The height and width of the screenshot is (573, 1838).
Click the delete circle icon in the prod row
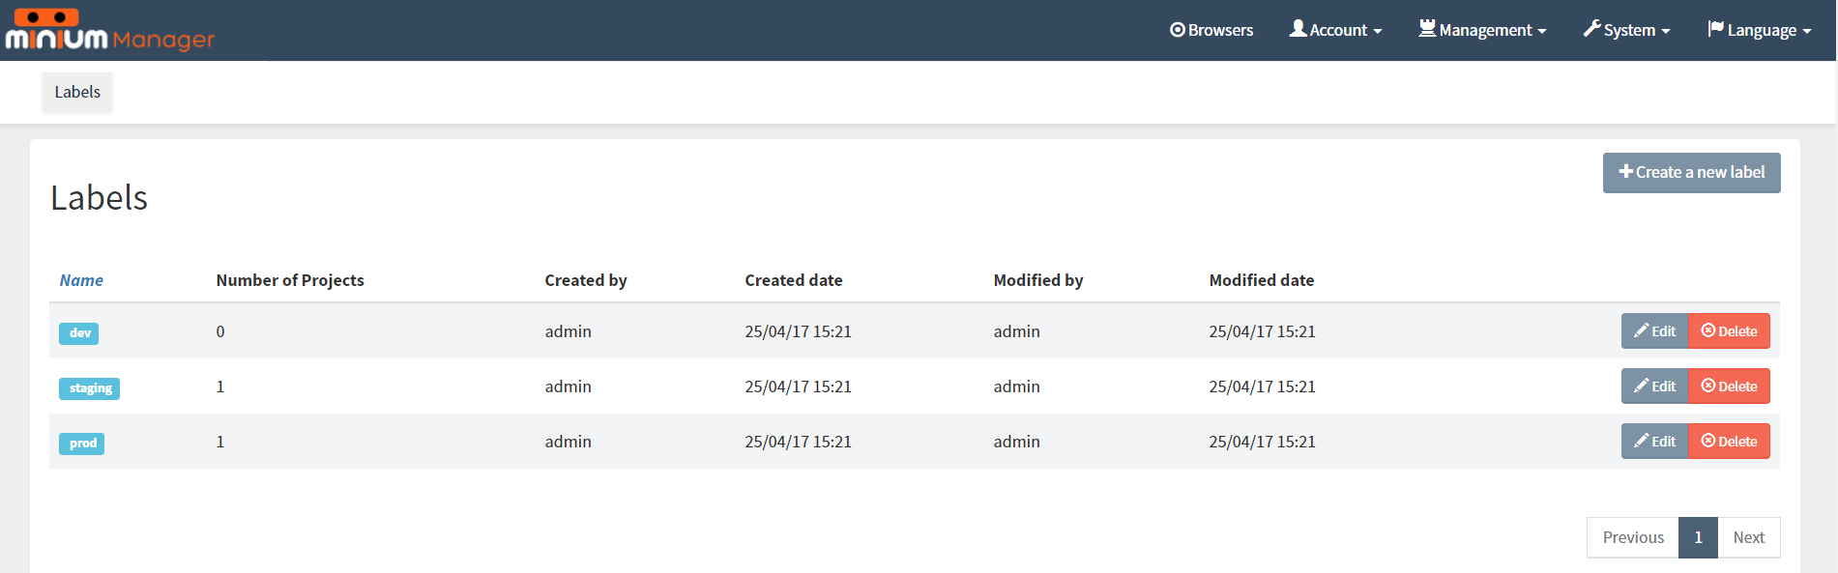[1708, 441]
